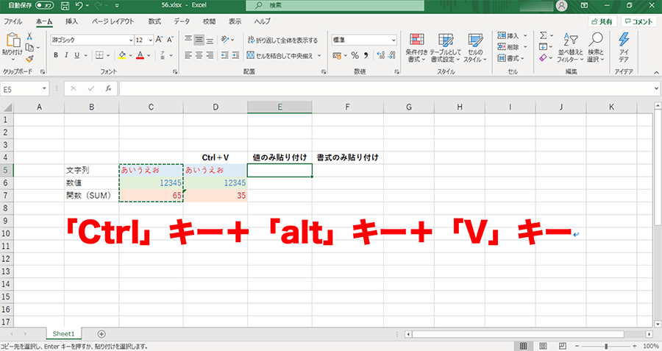This screenshot has height=351, width=662.
Task: Open the File tab
Action: click(13, 21)
